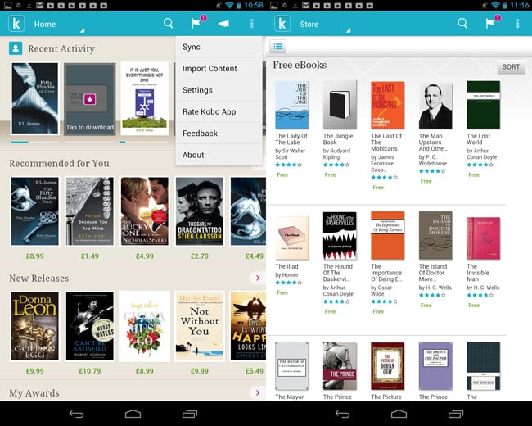The height and width of the screenshot is (426, 532).
Task: Tap to download the greyed book
Action: click(x=89, y=99)
